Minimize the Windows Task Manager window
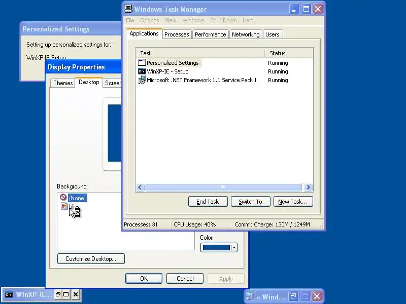406x304 pixels. [294, 9]
